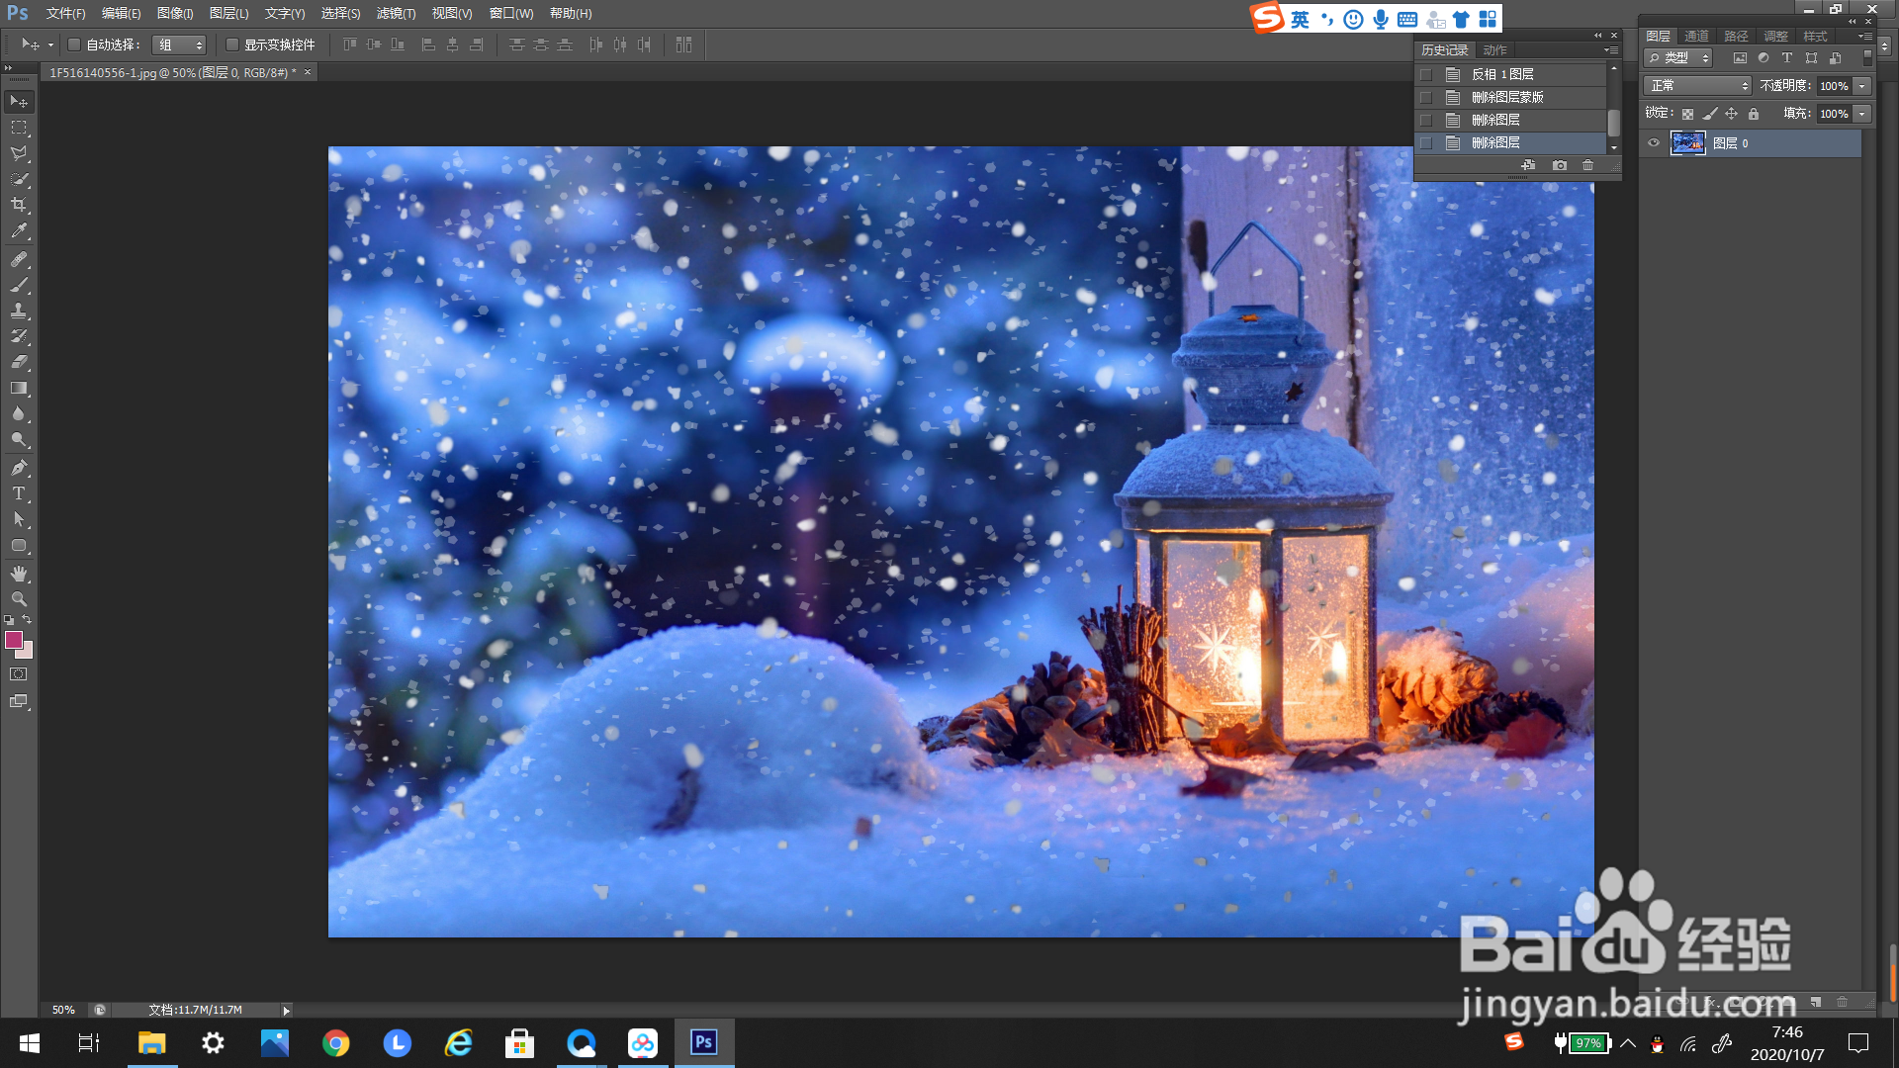Select the Eyedropper tool
This screenshot has width=1899, height=1068.
(x=19, y=231)
